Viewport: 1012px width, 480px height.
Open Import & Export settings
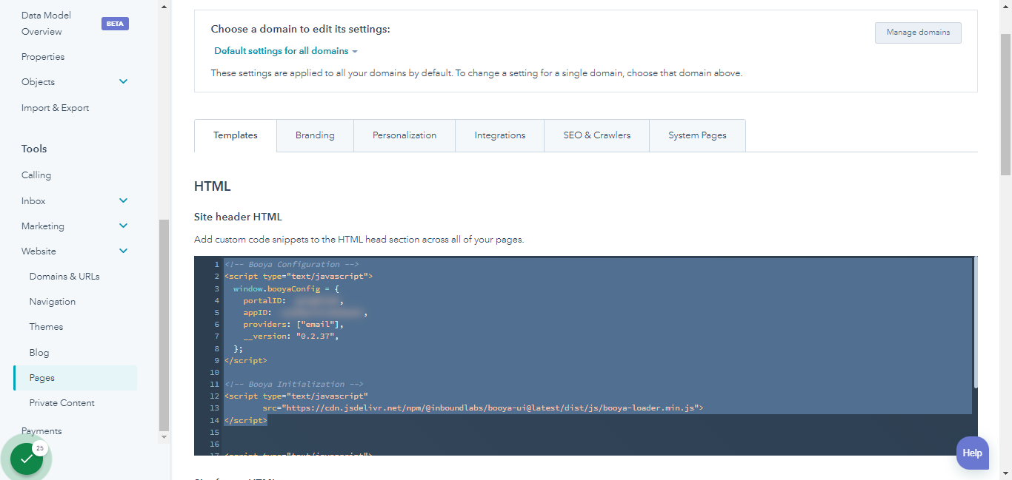(x=55, y=108)
